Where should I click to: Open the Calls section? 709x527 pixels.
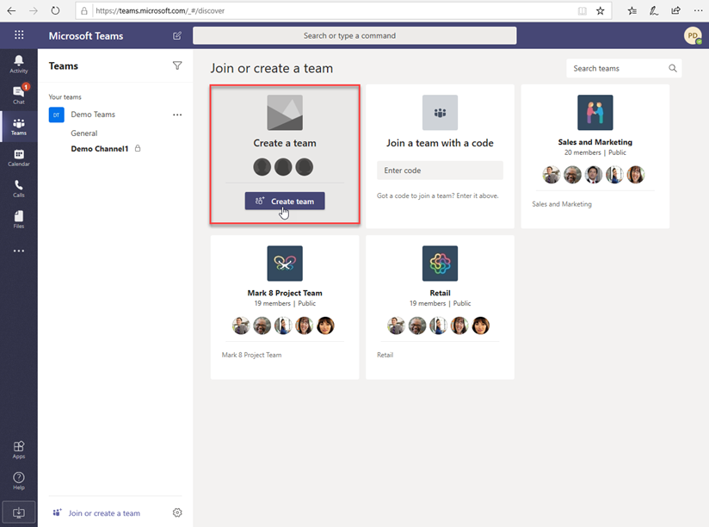coord(19,189)
